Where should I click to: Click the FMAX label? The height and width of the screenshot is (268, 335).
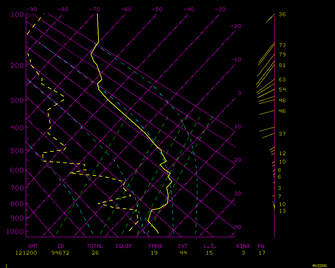pos(155,246)
